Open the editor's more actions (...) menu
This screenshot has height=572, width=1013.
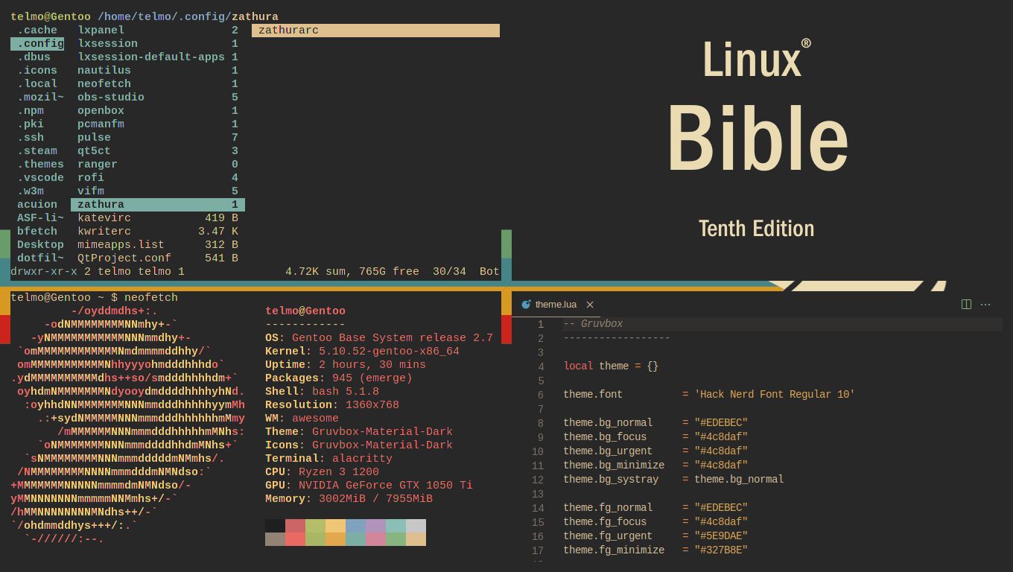tap(985, 305)
